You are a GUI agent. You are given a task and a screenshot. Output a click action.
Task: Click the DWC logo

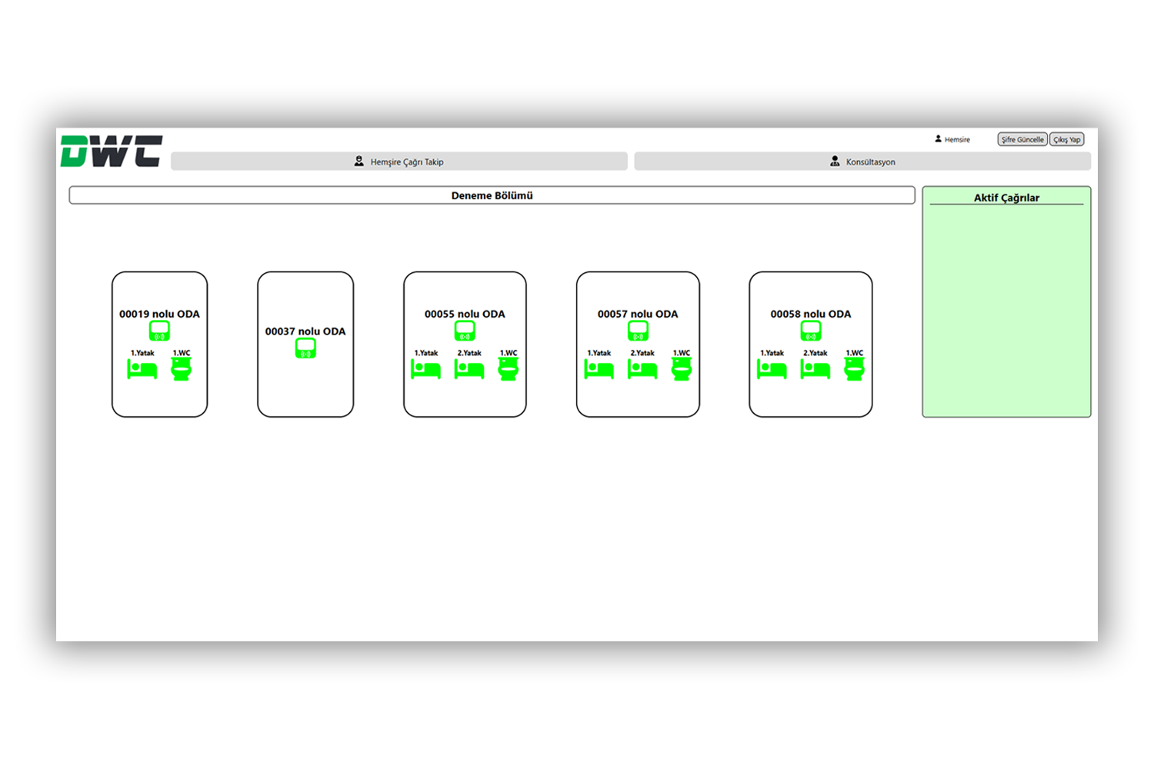[112, 151]
